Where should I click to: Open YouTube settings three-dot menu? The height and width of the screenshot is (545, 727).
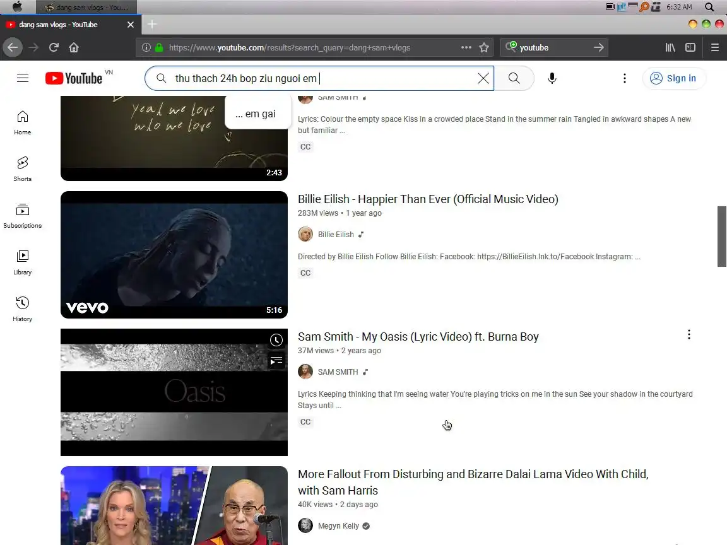625,78
